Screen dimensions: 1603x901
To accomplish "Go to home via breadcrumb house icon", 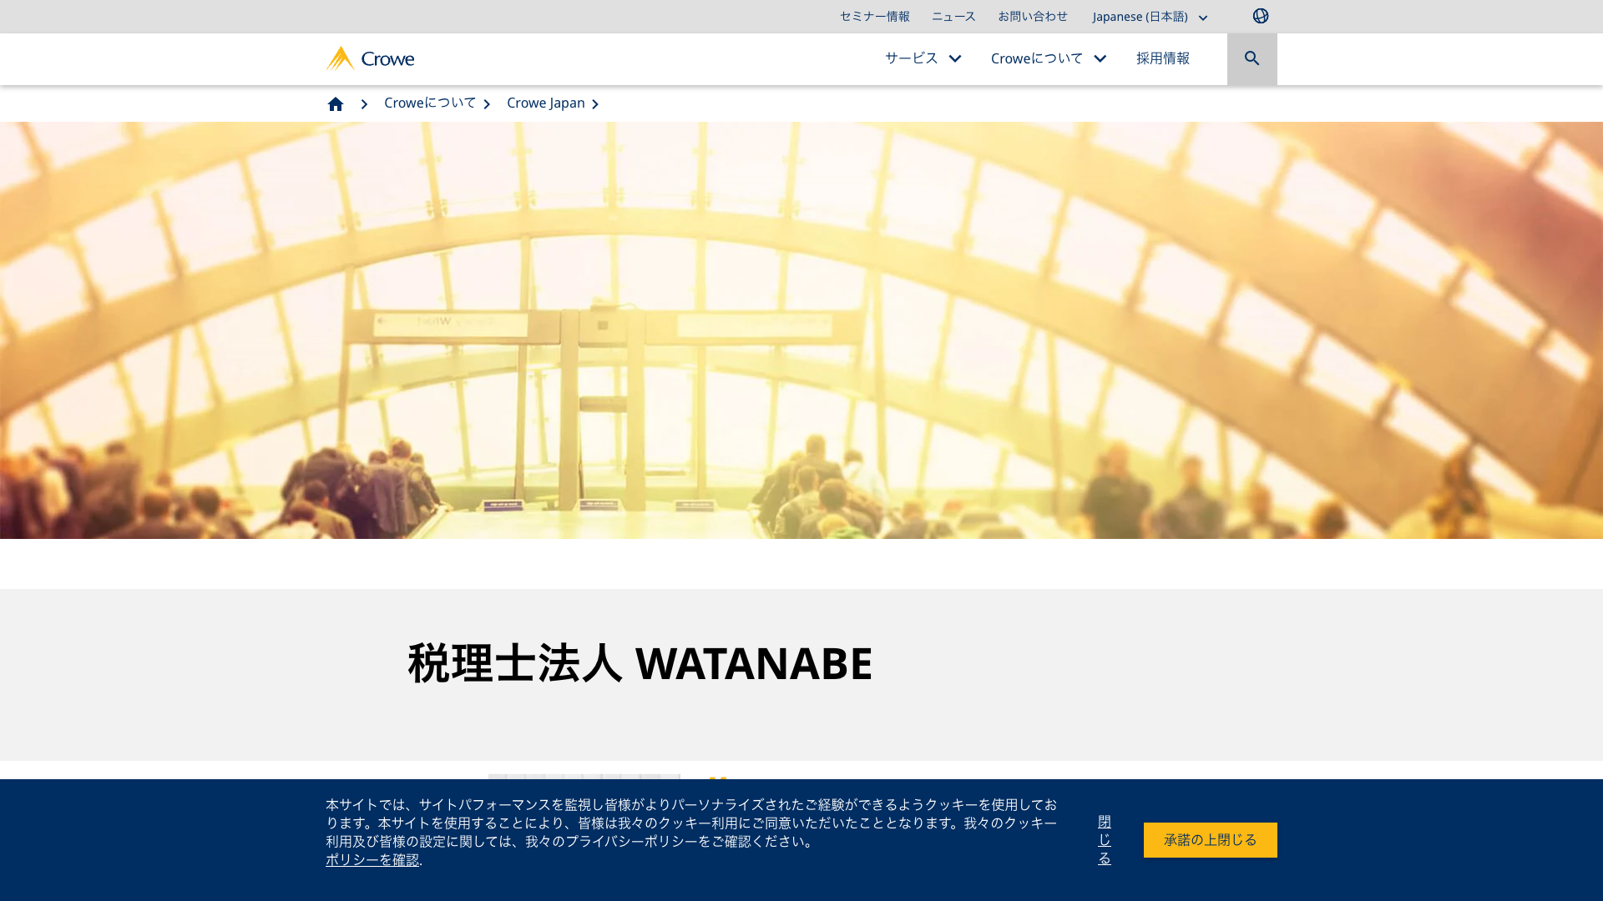I will pyautogui.click(x=336, y=103).
